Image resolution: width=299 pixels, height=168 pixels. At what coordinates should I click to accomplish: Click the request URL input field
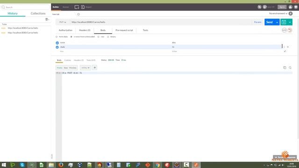click(x=160, y=22)
